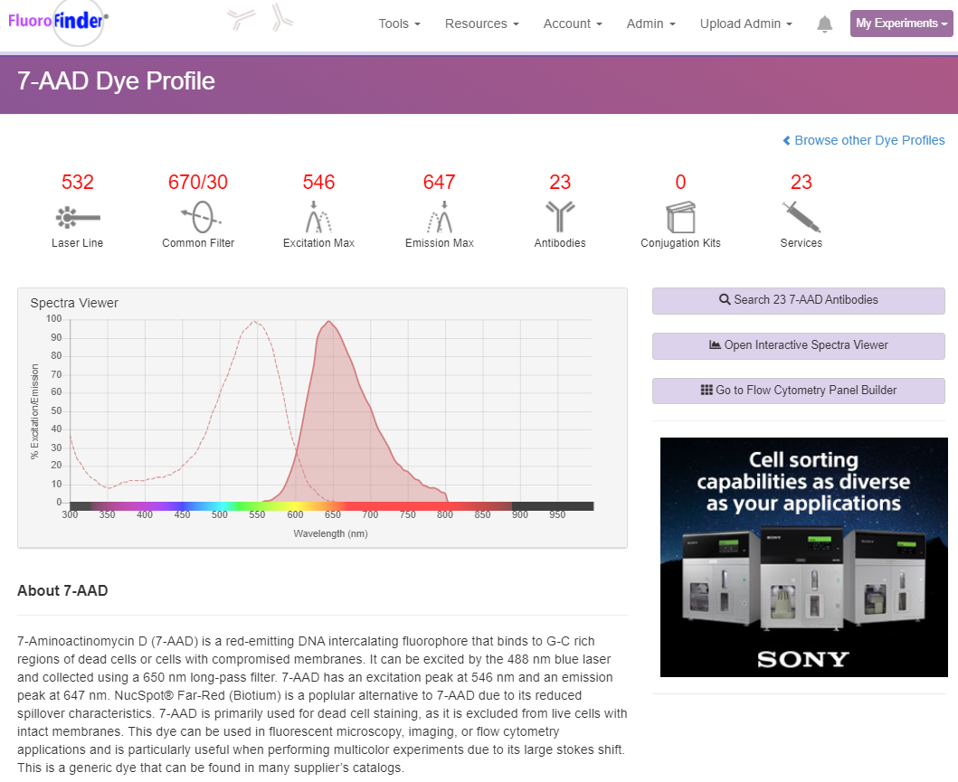Open Interactive Spectra Viewer
Image resolution: width=958 pixels, height=782 pixels.
(x=798, y=345)
